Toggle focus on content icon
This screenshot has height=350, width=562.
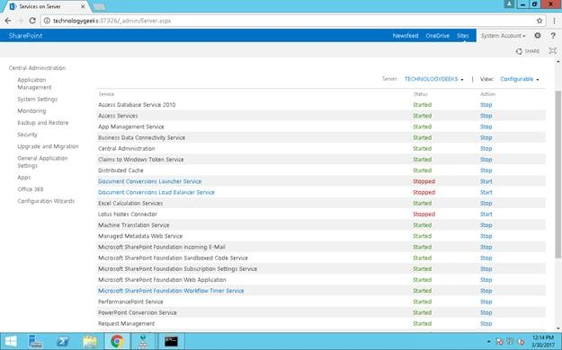(x=552, y=51)
